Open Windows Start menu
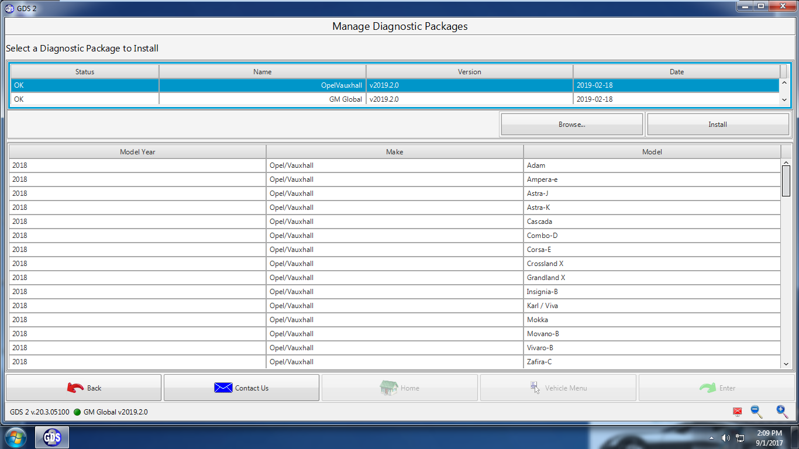The image size is (799, 449). click(15, 437)
